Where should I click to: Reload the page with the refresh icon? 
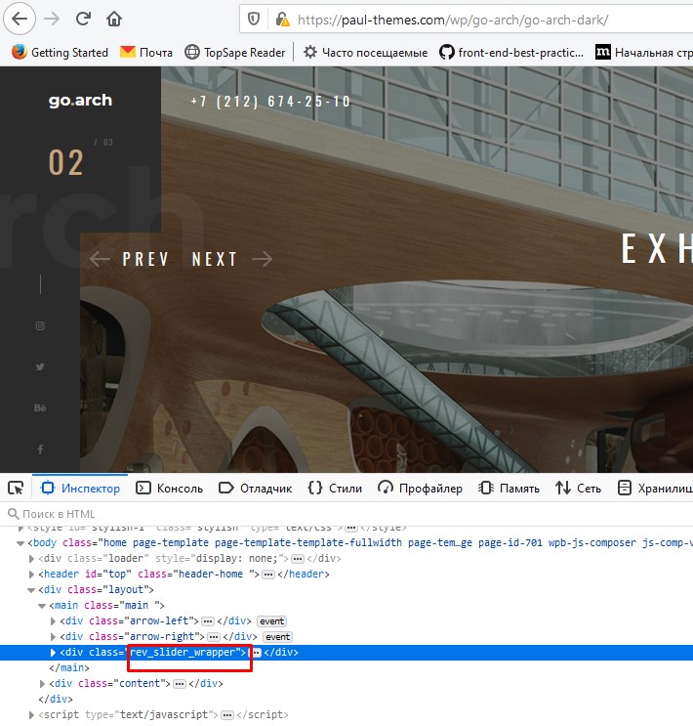click(83, 19)
